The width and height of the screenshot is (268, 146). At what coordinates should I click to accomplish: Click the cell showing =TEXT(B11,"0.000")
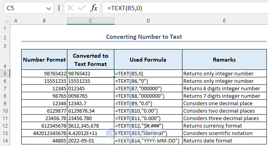(148, 118)
